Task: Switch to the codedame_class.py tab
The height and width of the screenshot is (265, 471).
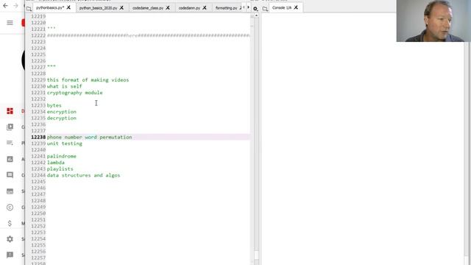Action: click(148, 8)
